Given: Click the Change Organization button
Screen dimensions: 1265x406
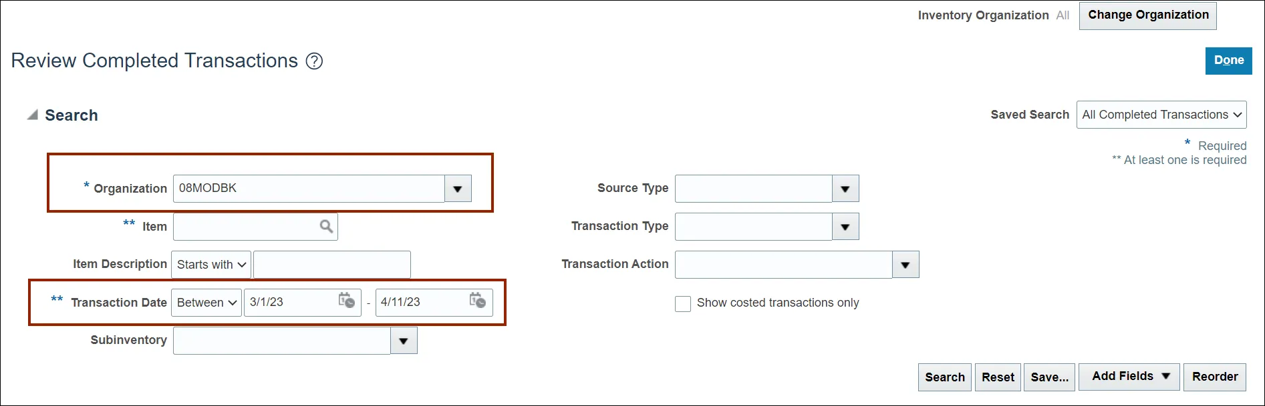Looking at the screenshot, I should [x=1147, y=15].
